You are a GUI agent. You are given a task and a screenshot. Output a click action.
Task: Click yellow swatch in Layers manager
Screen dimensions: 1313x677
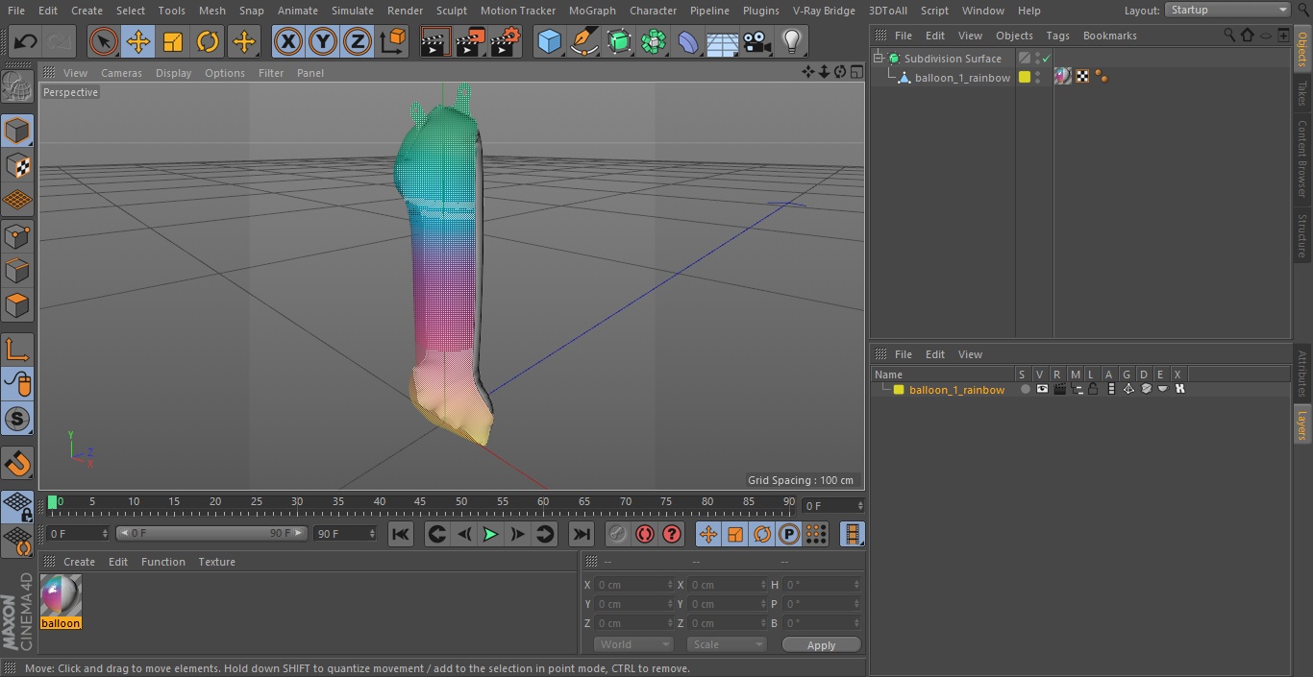pos(899,390)
